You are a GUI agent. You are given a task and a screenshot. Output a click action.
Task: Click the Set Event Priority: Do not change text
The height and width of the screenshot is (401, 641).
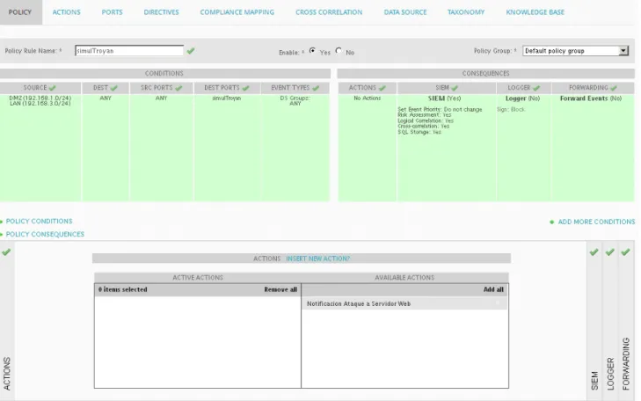coord(440,110)
